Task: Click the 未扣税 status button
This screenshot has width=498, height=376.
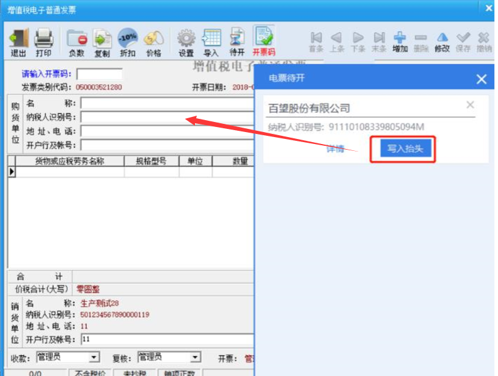Action: [x=135, y=373]
